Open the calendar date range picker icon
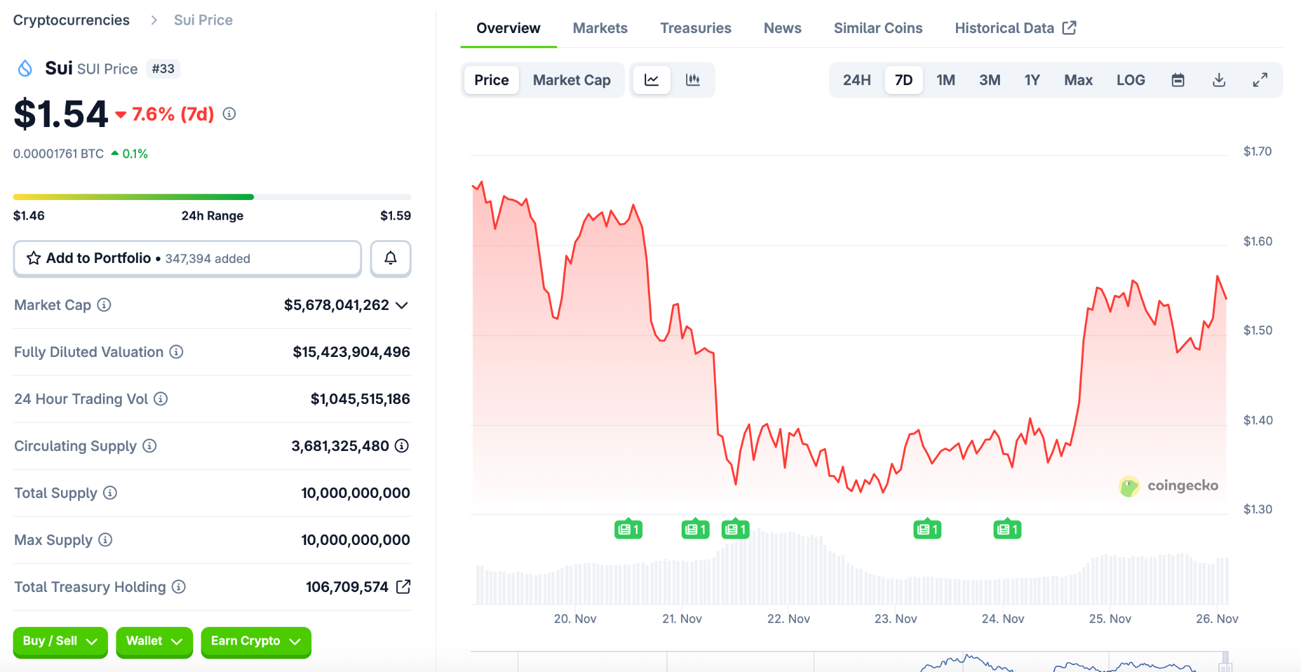This screenshot has width=1301, height=672. 1177,80
